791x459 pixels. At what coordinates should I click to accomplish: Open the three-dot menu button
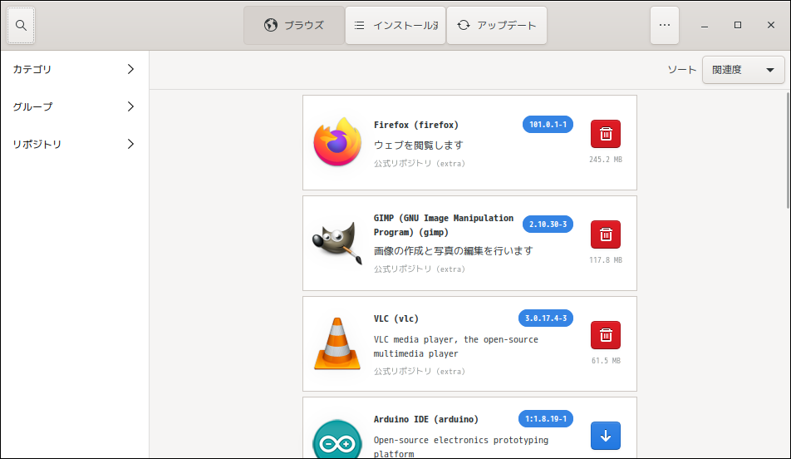665,25
